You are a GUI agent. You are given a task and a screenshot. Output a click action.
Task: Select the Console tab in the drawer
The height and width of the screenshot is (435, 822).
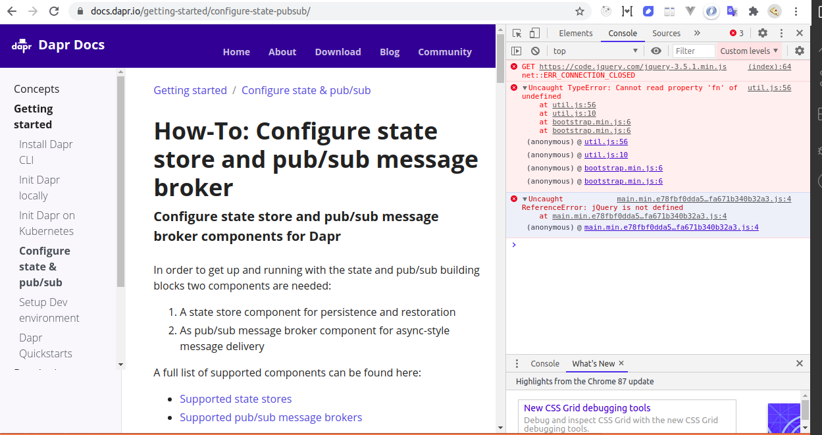click(545, 363)
